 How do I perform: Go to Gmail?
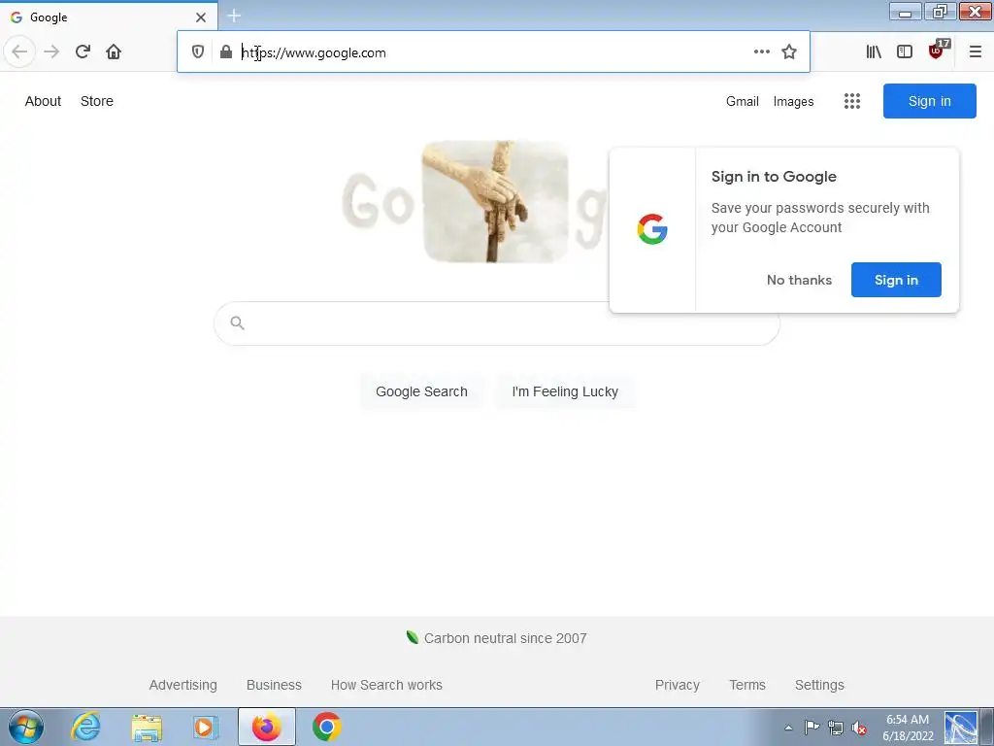click(743, 101)
